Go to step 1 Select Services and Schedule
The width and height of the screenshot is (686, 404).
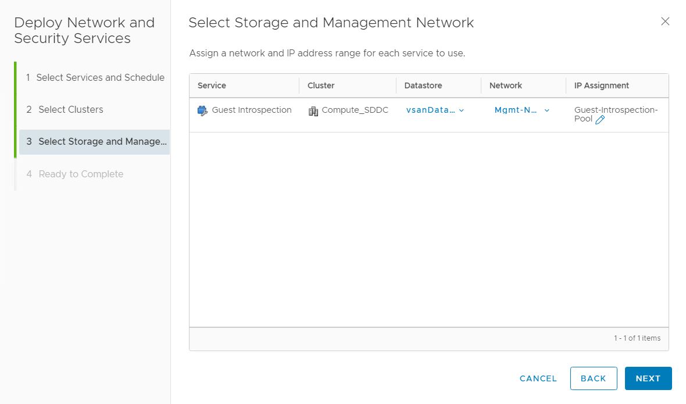[x=95, y=77]
